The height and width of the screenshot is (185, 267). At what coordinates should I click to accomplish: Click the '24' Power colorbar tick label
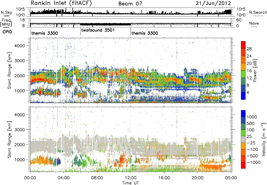point(249,56)
